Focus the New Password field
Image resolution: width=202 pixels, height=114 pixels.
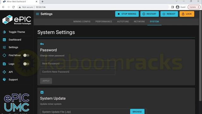[78, 63]
